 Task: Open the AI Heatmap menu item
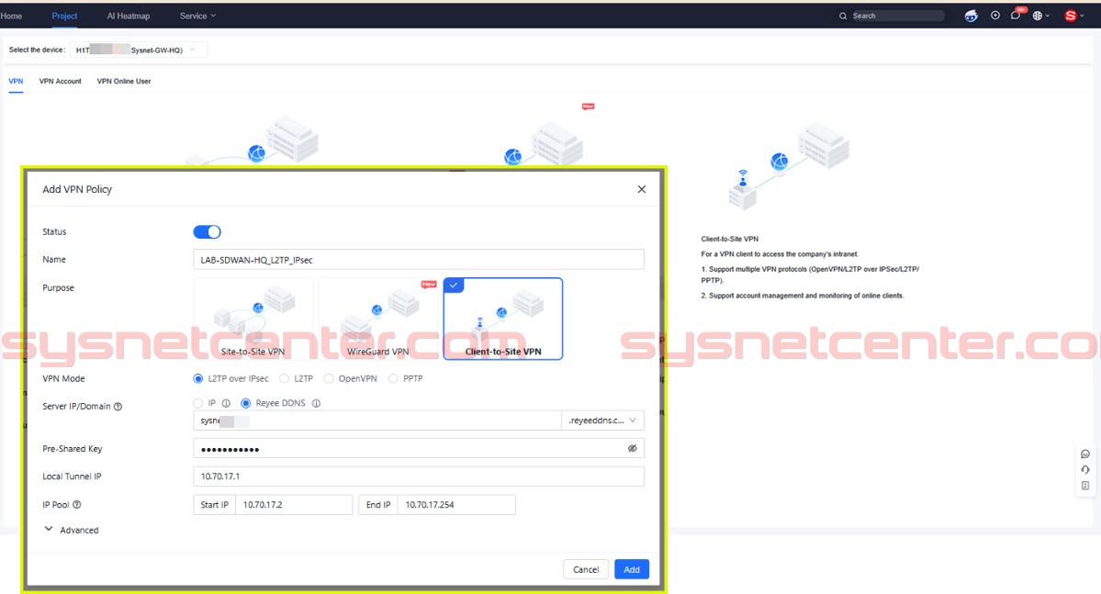[x=128, y=16]
